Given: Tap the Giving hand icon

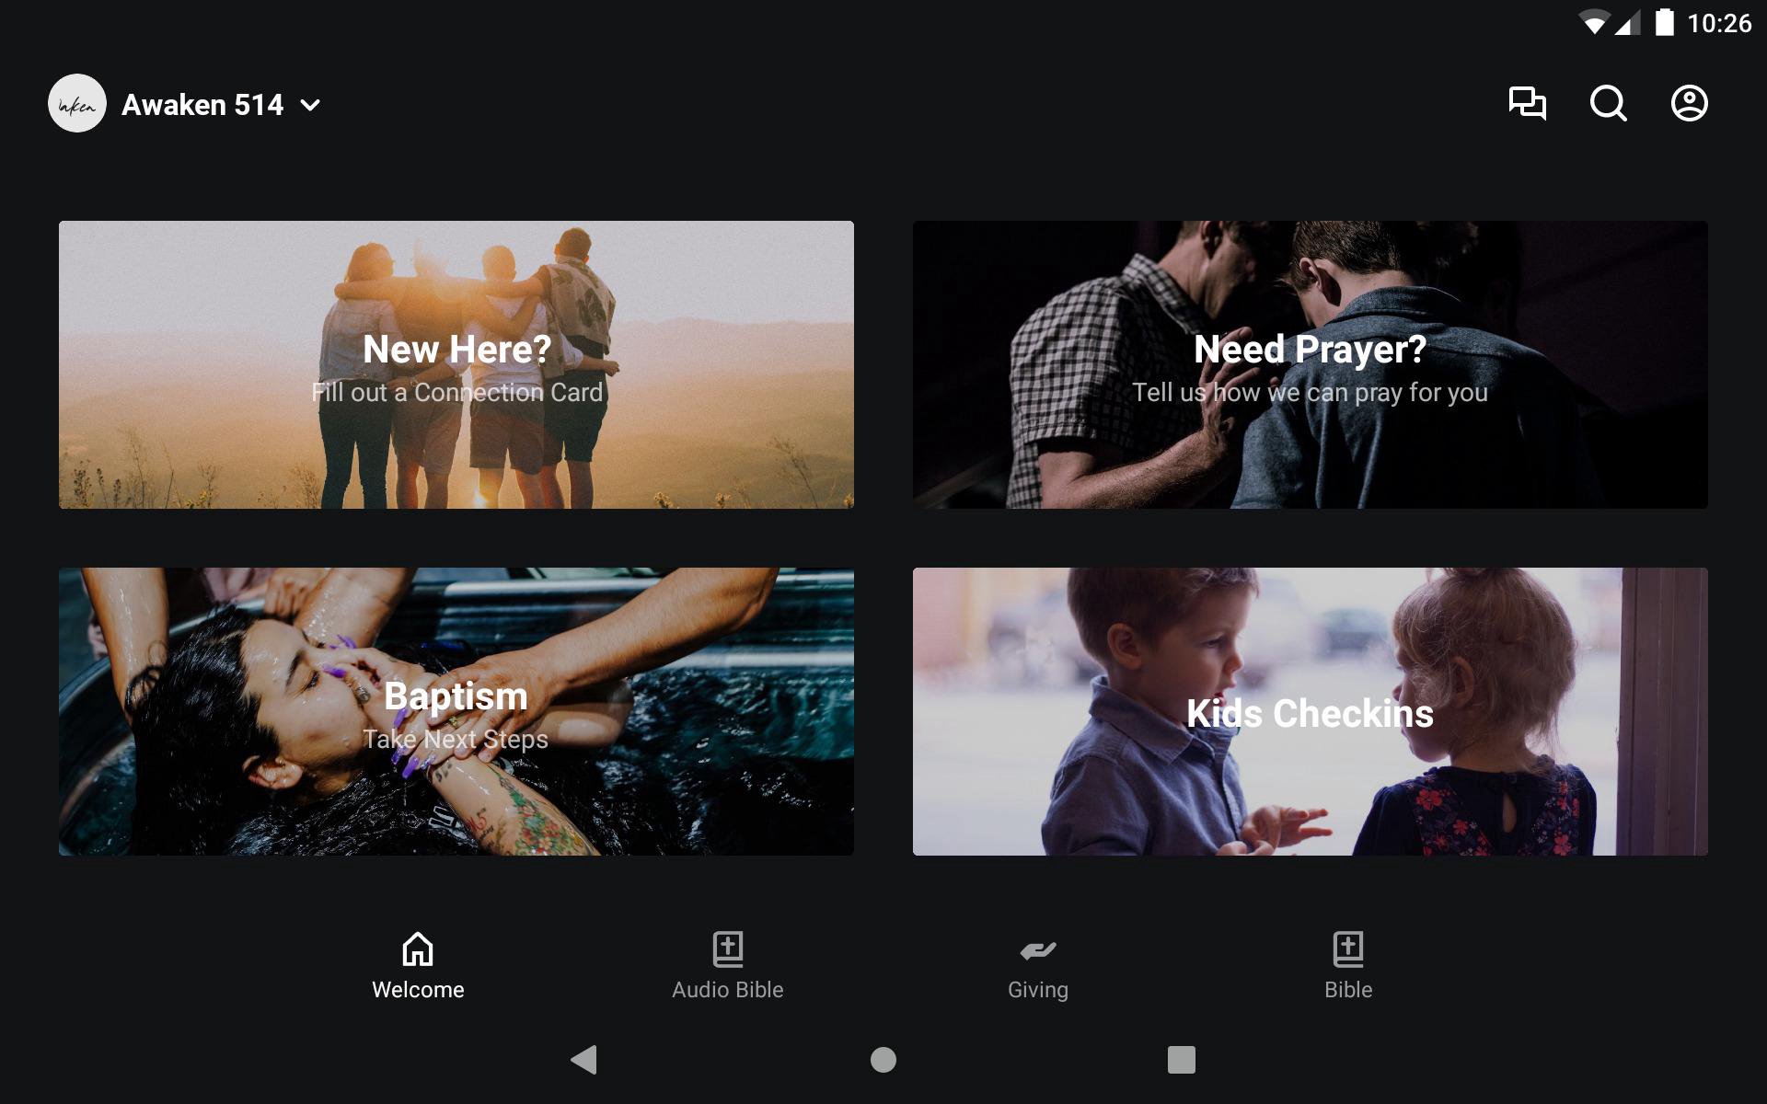Looking at the screenshot, I should click(x=1038, y=950).
